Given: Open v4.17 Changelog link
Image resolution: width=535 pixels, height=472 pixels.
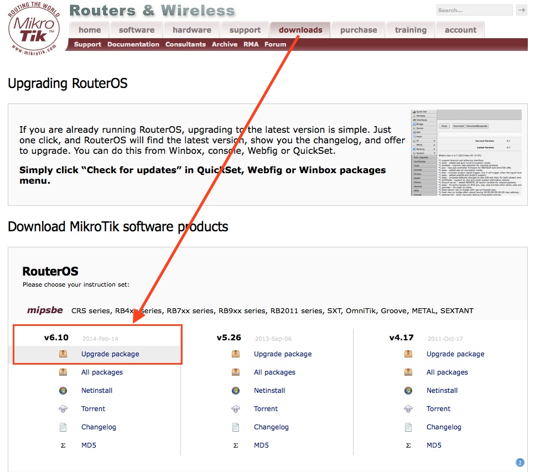Looking at the screenshot, I should [x=444, y=427].
